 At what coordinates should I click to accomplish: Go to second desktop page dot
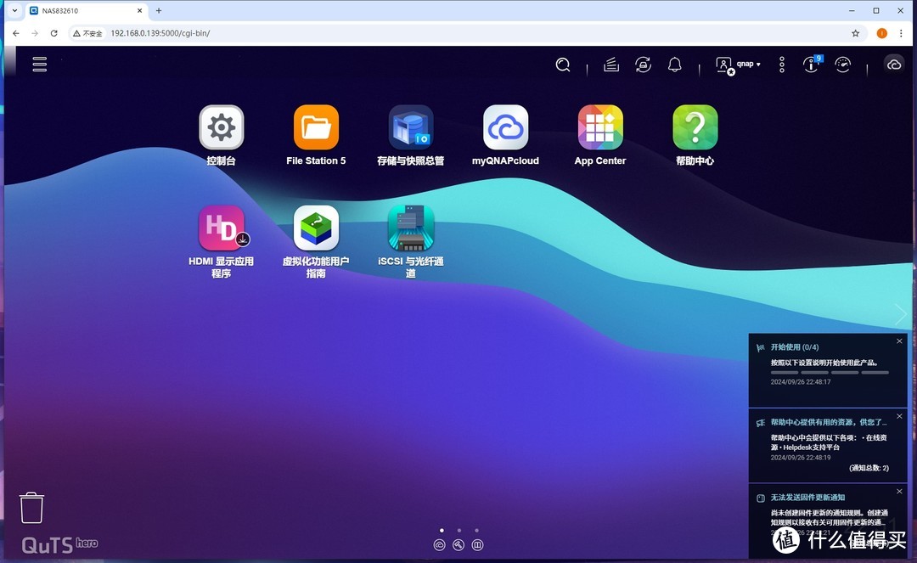point(459,530)
